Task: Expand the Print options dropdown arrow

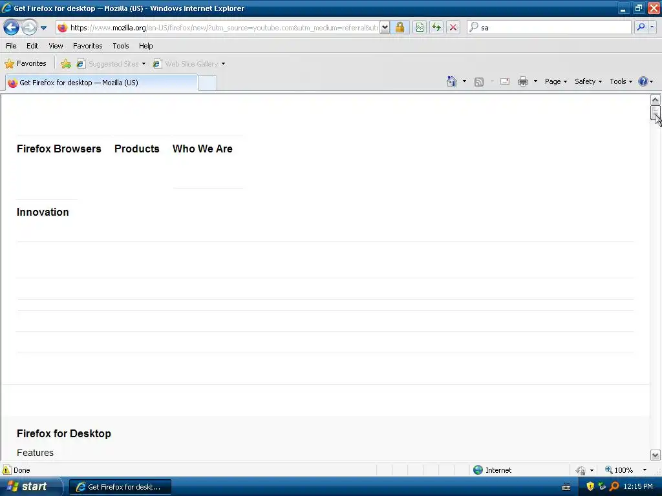Action: coord(535,81)
